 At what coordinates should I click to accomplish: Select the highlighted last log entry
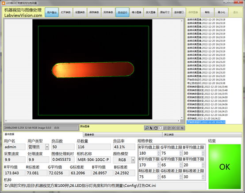pyautogui.click(x=206, y=122)
